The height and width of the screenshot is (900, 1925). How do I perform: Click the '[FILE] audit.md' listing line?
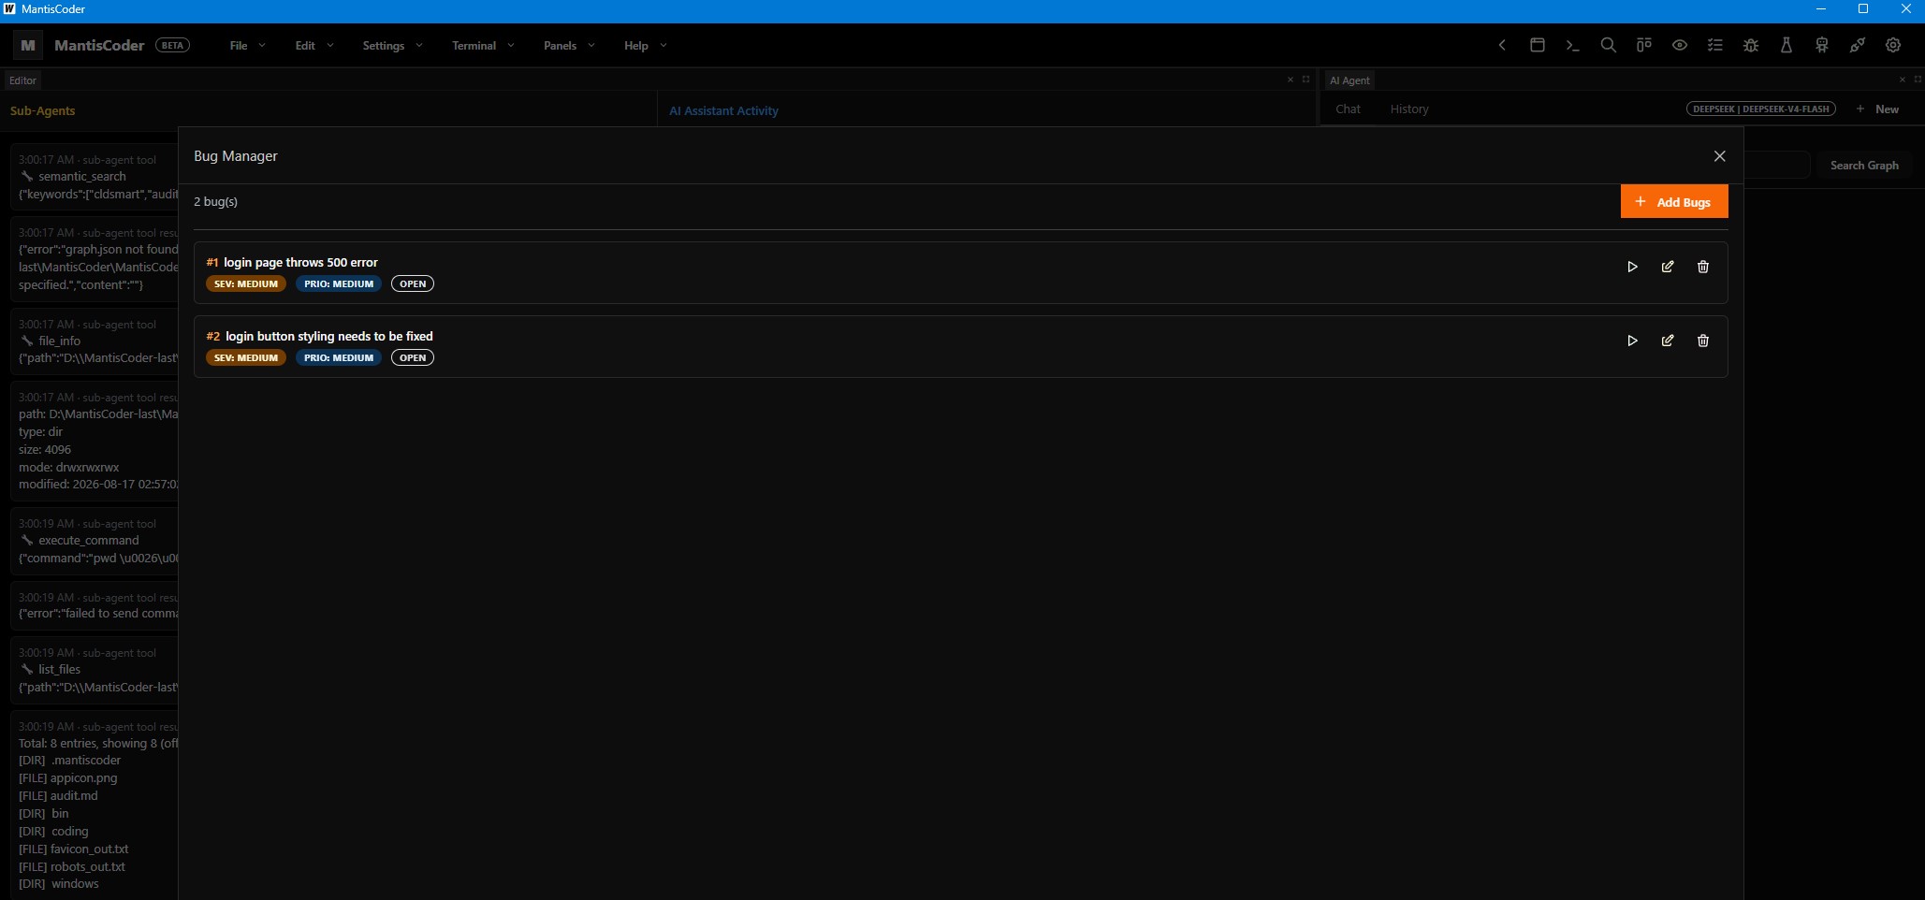[58, 796]
